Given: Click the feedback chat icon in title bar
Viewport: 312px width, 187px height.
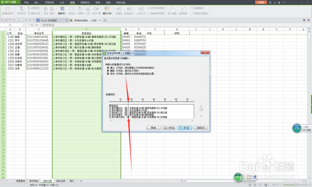Looking at the screenshot, I should pos(275,2).
